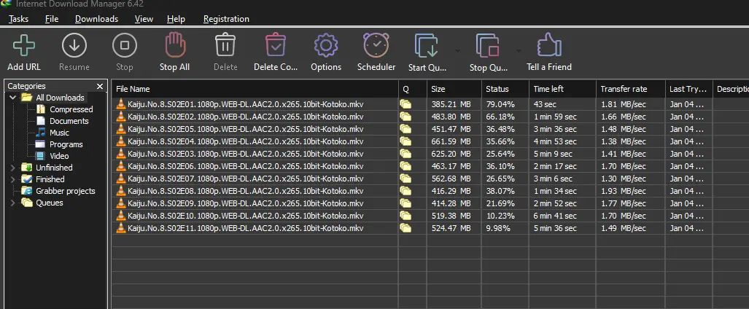
Task: Select the Kaiju.No.8.S02E11 file name
Action: 246,228
